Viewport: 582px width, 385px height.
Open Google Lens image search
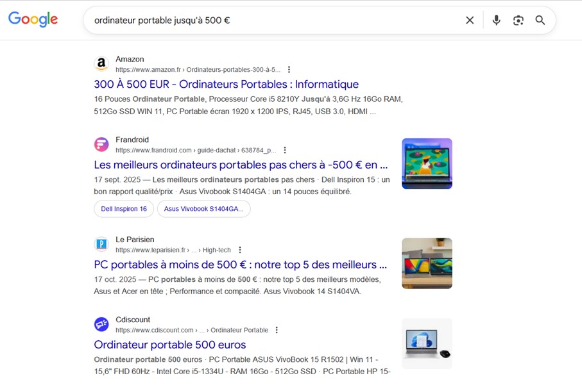click(518, 20)
